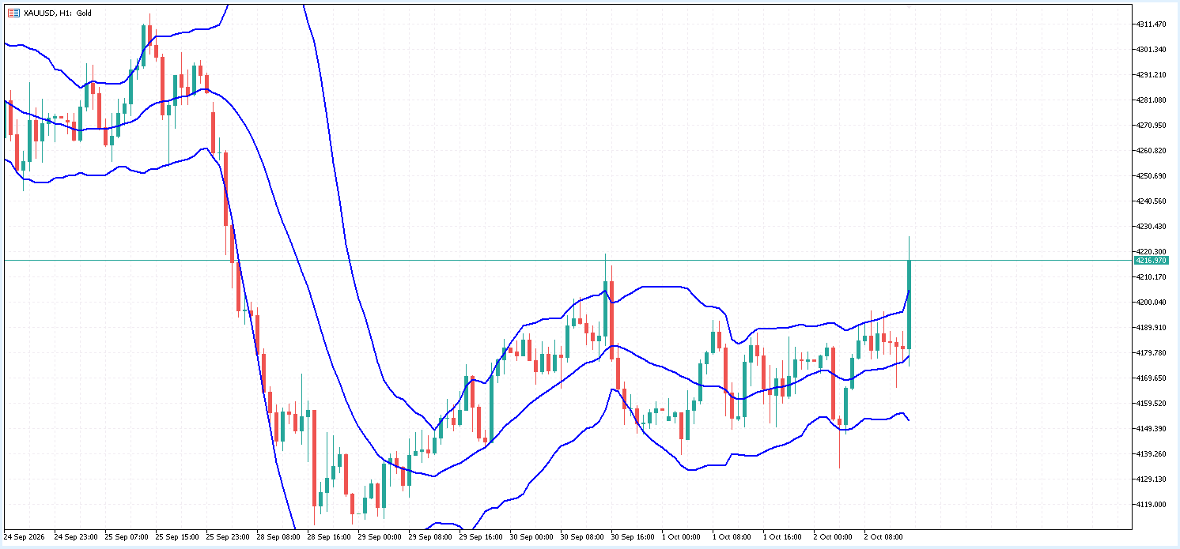Click the 4149.390 price axis label
1180x549 pixels.
(x=1152, y=429)
